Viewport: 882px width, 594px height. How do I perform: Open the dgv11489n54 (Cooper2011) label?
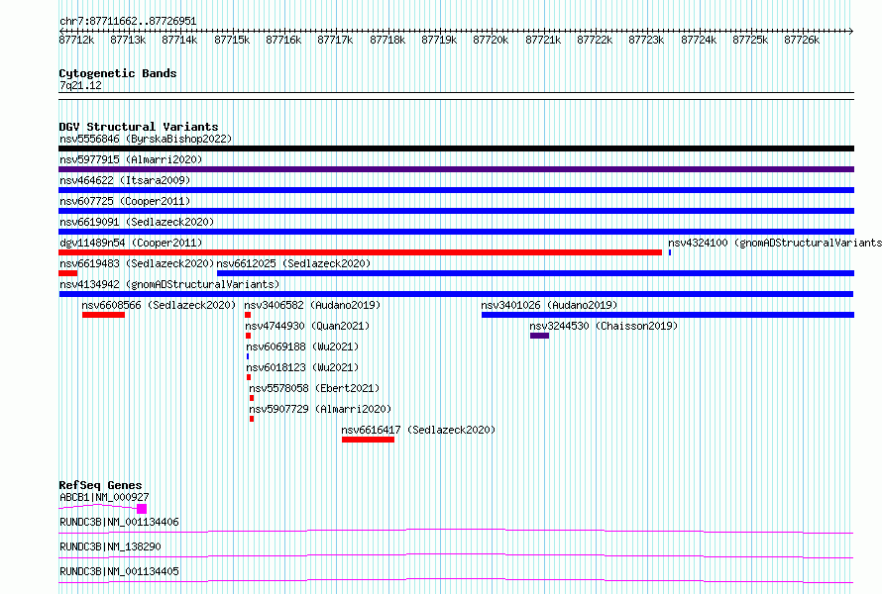131,243
